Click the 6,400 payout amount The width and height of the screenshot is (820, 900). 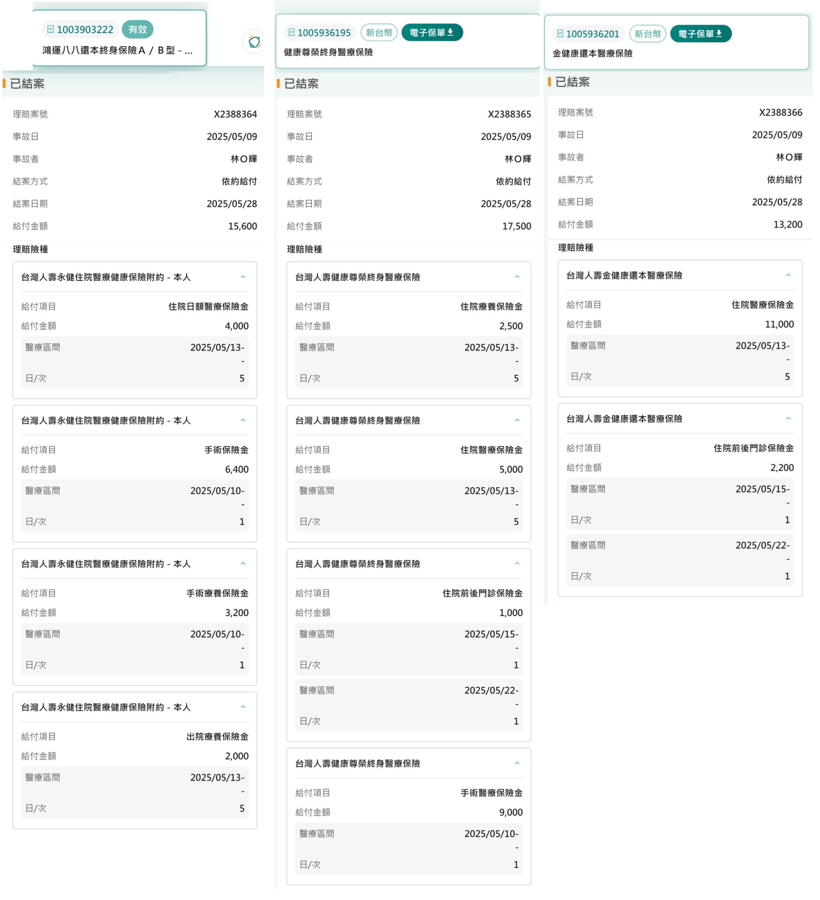[236, 469]
